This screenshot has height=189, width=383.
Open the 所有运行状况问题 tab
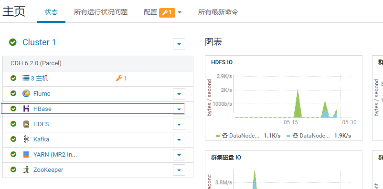pos(101,12)
